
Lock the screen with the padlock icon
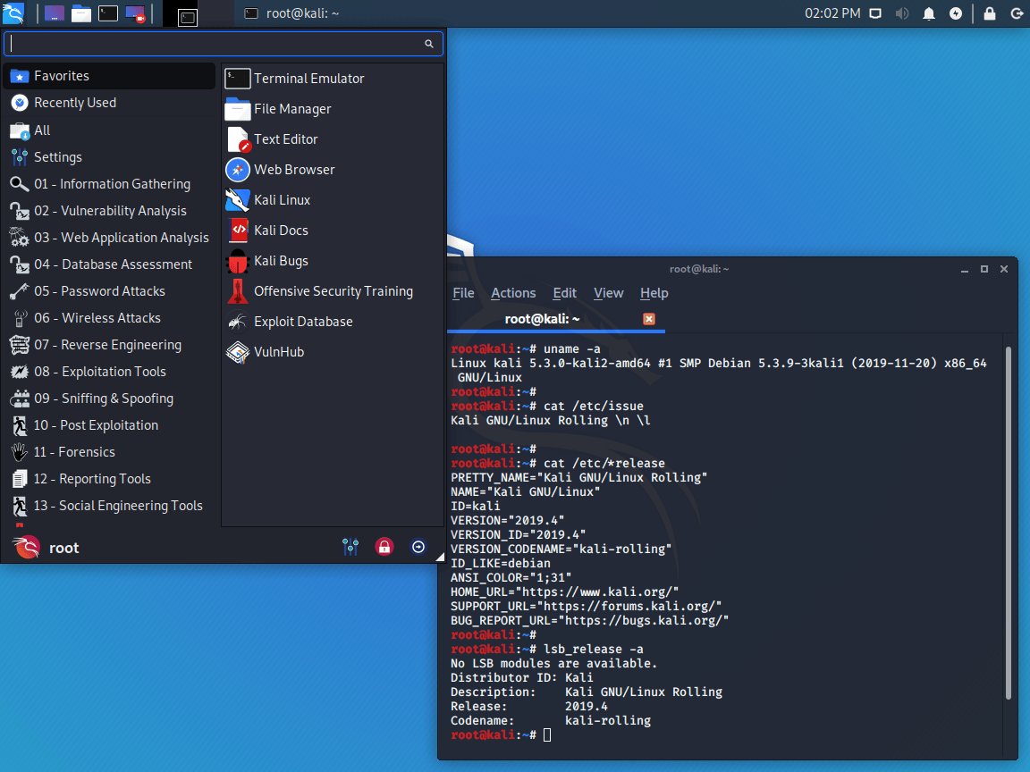tap(384, 546)
